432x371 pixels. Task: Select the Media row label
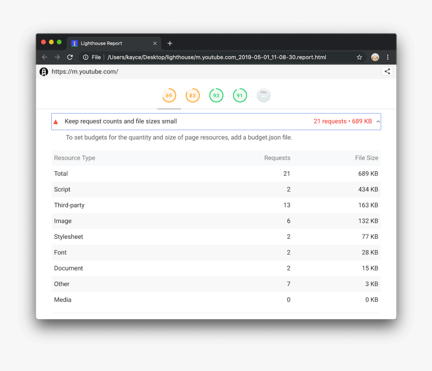point(63,300)
